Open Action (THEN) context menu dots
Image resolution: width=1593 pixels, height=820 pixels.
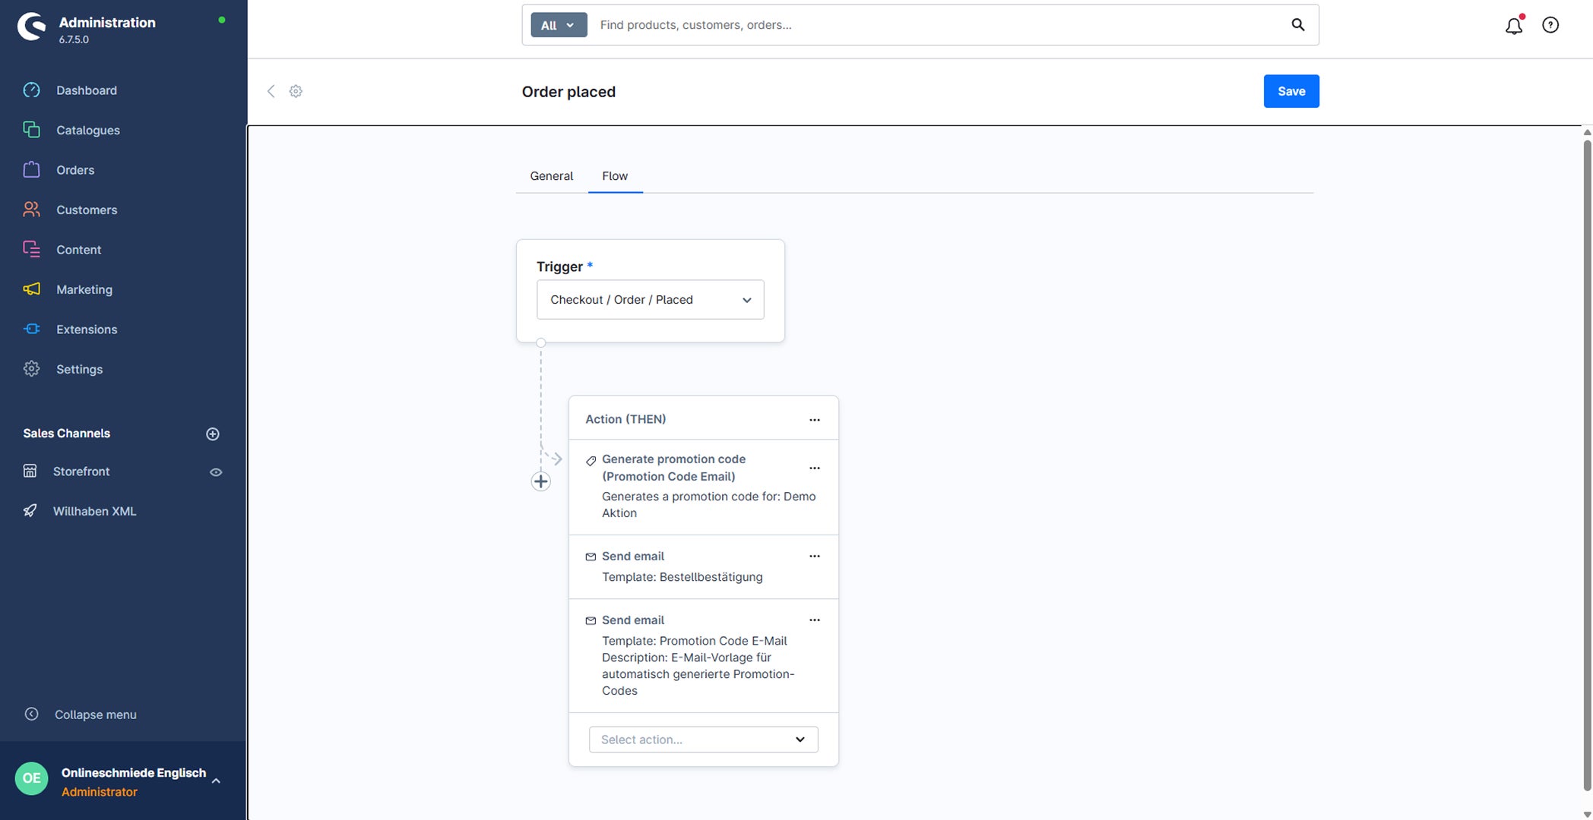[x=815, y=419]
